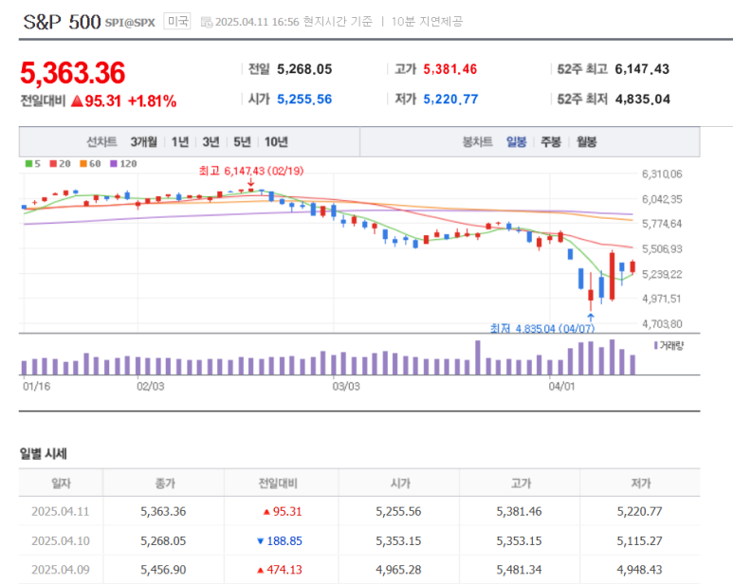Click the 시가 value 5,255.56 in summary

304,99
